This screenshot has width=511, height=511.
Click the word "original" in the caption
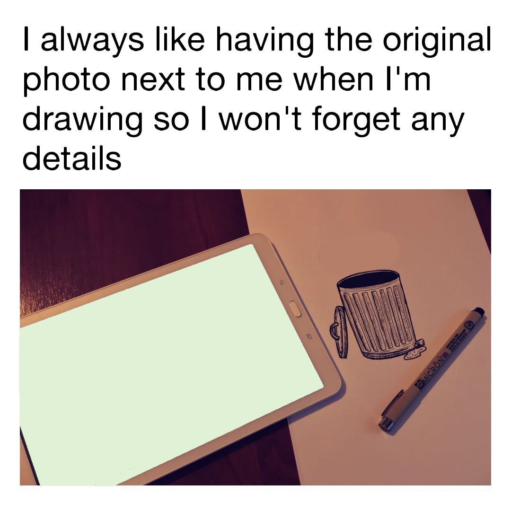tap(437, 40)
